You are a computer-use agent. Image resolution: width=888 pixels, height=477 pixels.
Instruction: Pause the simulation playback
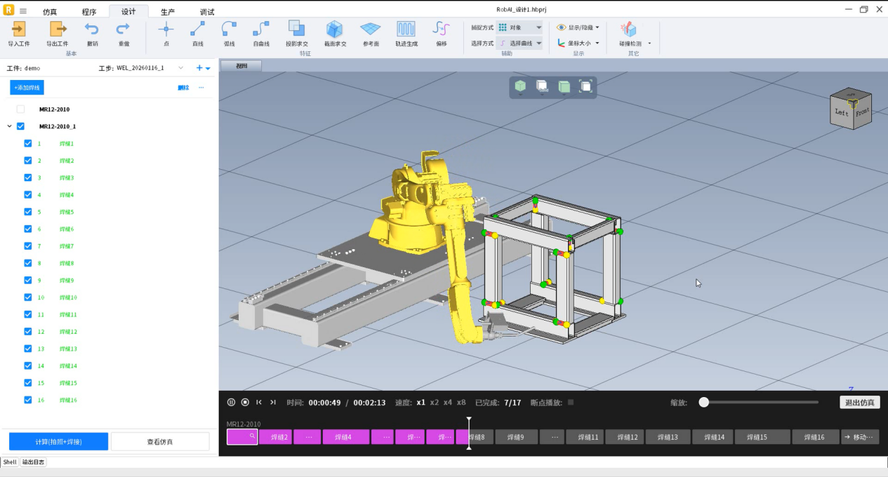(x=231, y=403)
